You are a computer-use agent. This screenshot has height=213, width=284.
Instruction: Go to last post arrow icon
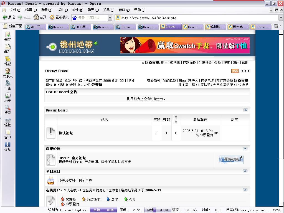click(x=216, y=133)
